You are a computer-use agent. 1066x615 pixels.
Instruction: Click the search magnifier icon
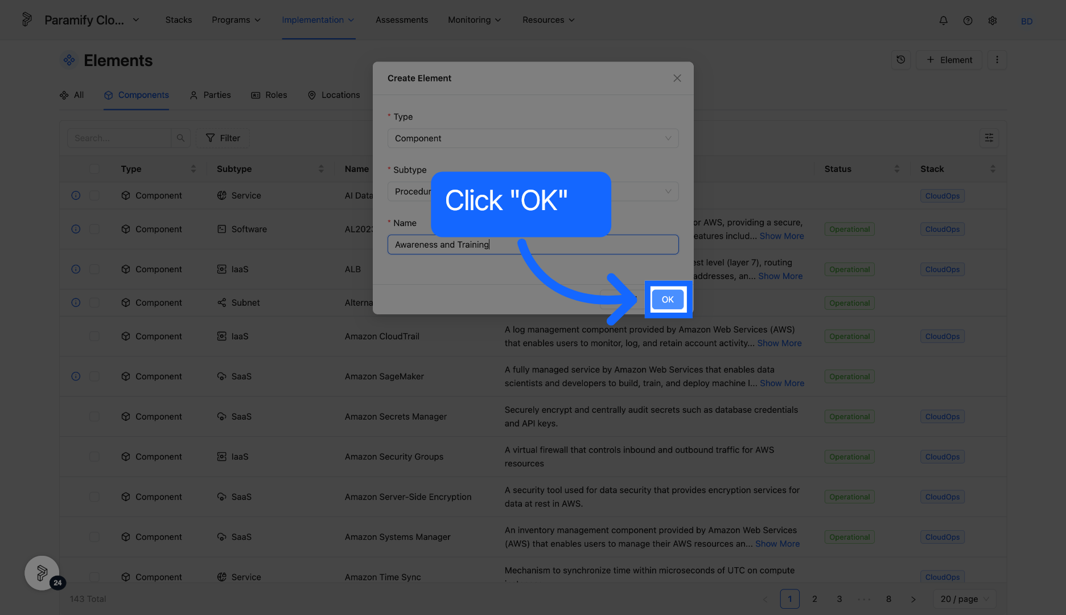click(180, 138)
